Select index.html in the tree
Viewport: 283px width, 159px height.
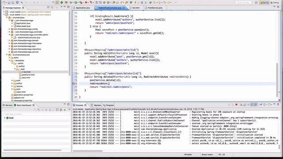point(21,92)
